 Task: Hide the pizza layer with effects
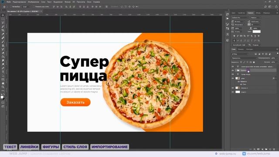(232, 78)
